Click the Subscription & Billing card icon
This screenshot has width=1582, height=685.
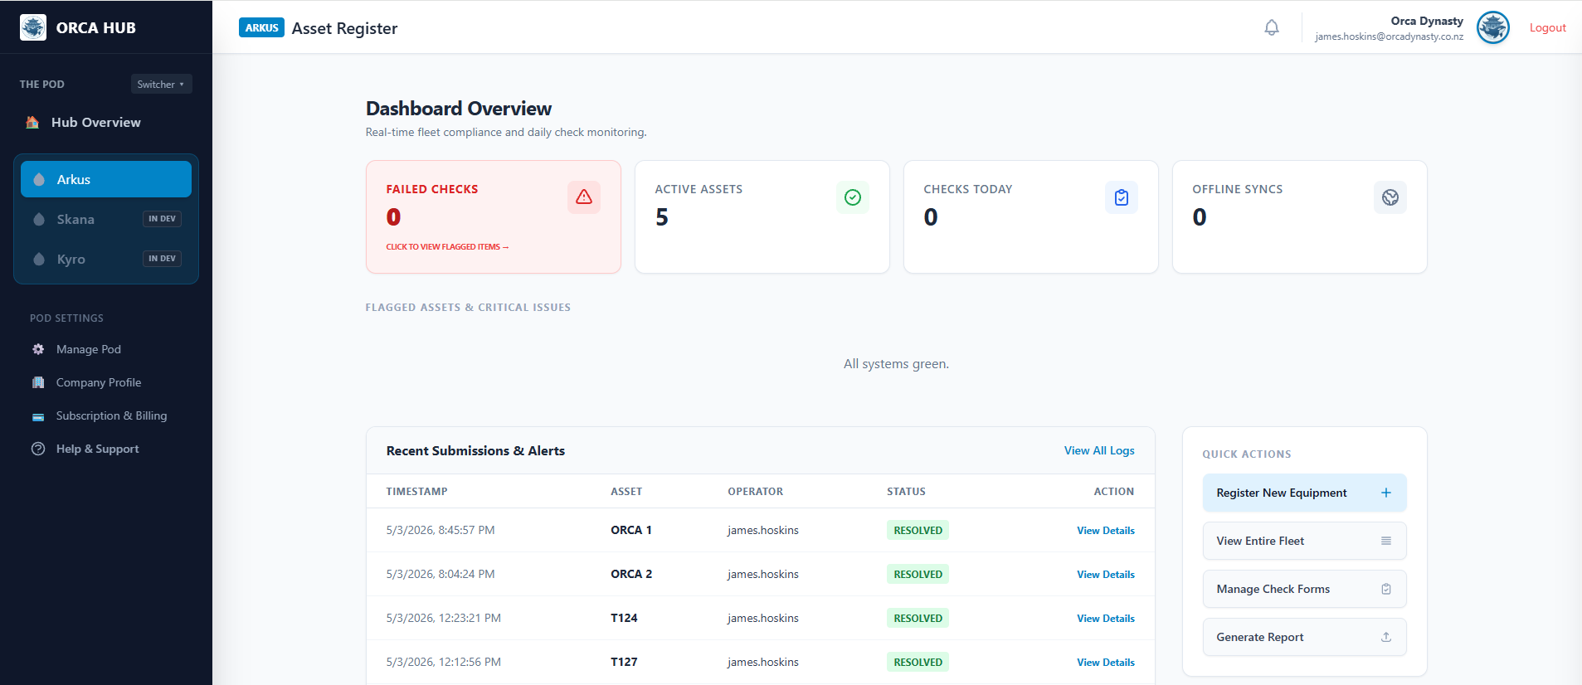38,416
